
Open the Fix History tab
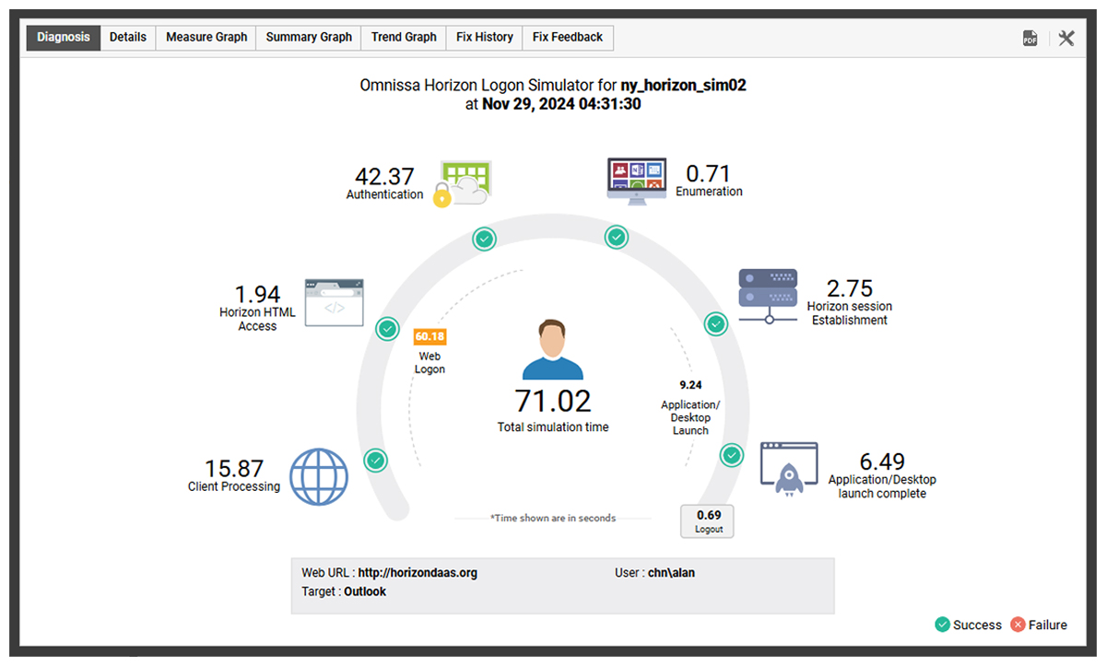(485, 38)
